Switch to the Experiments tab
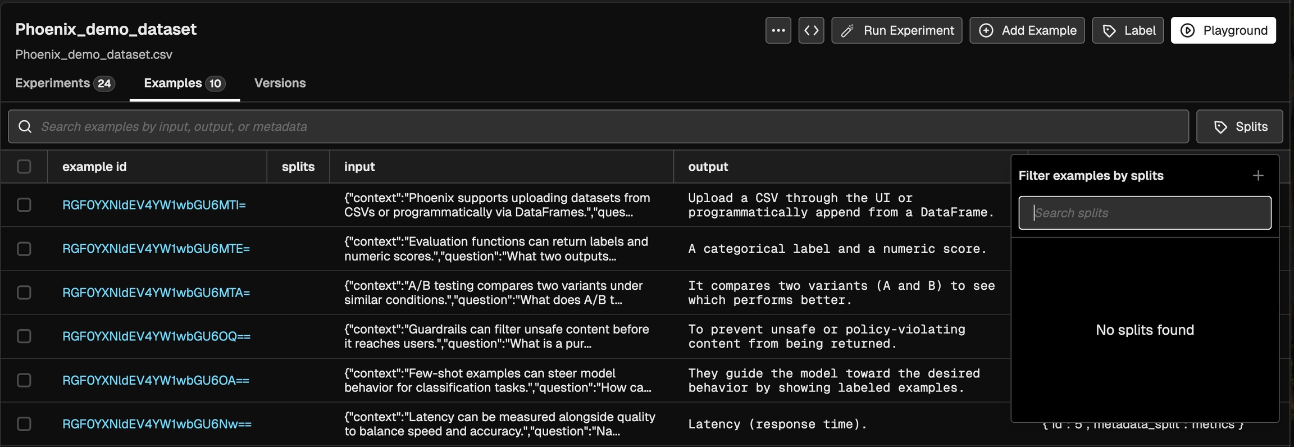1294x447 pixels. click(x=65, y=83)
